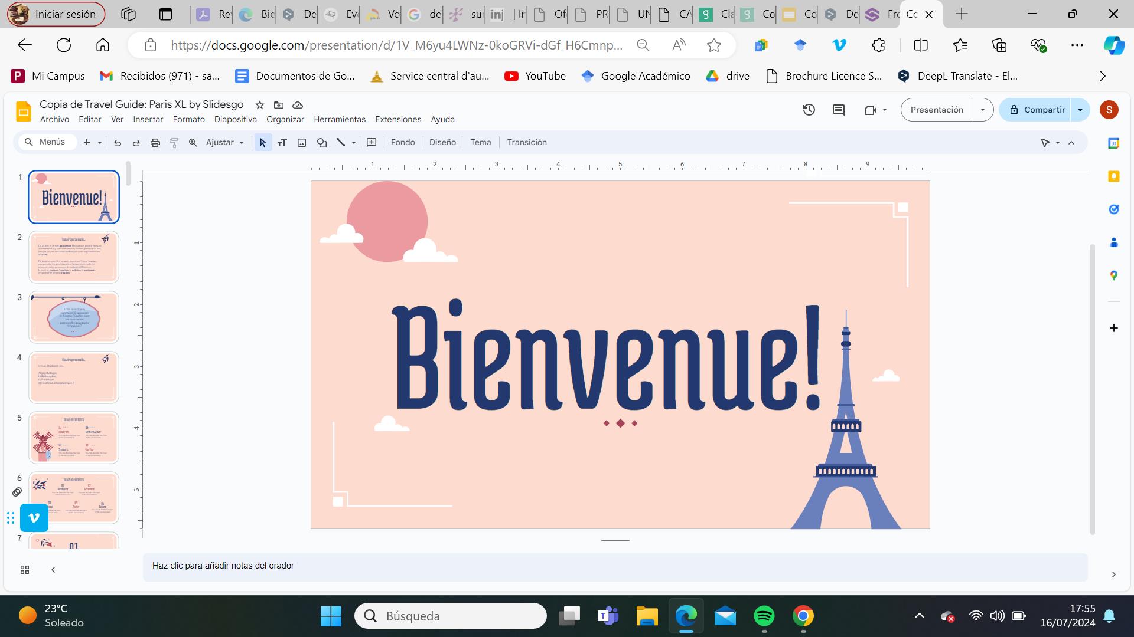Click the Transición button

pos(527,143)
